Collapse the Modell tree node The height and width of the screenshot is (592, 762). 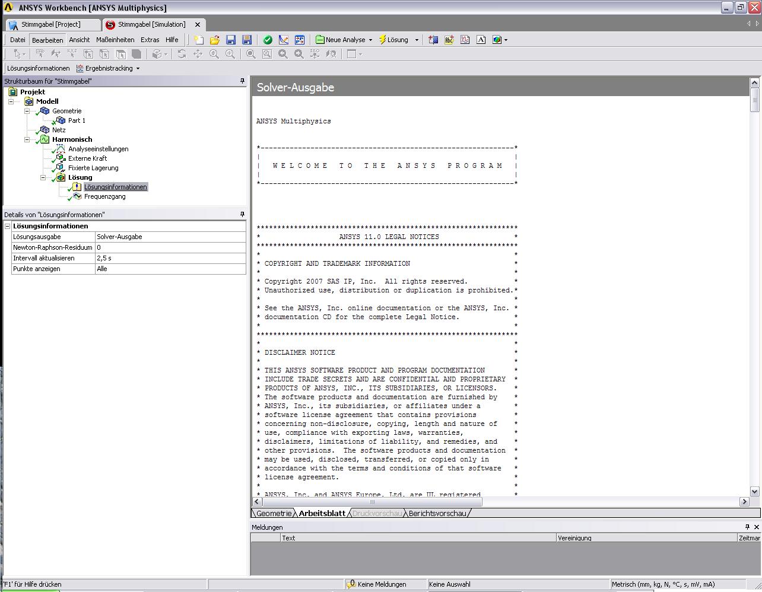pos(11,101)
